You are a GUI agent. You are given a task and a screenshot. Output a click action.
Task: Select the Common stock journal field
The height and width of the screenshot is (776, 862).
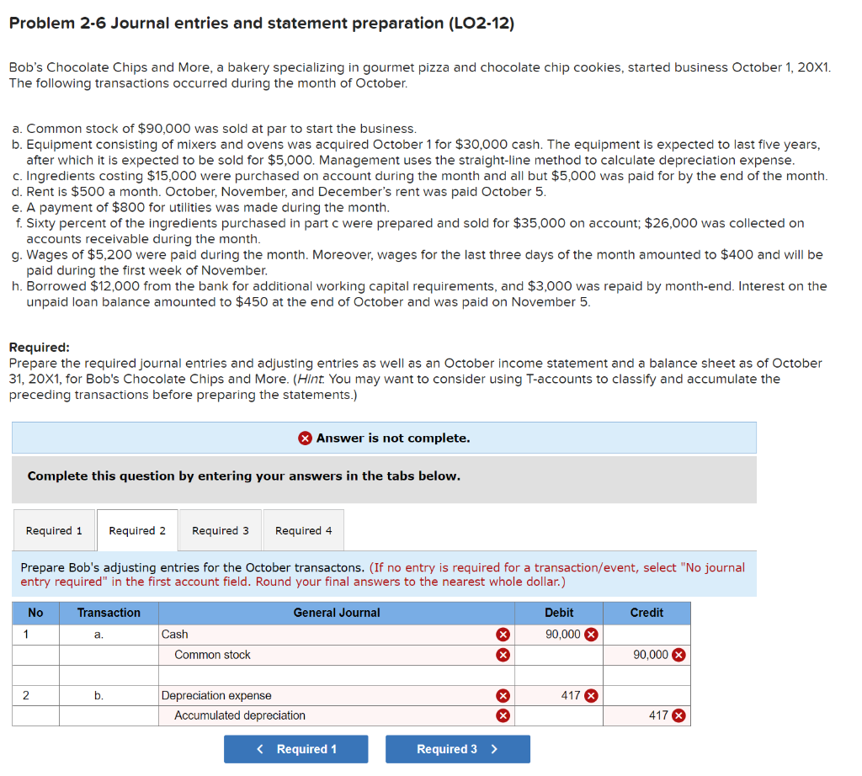coord(337,655)
